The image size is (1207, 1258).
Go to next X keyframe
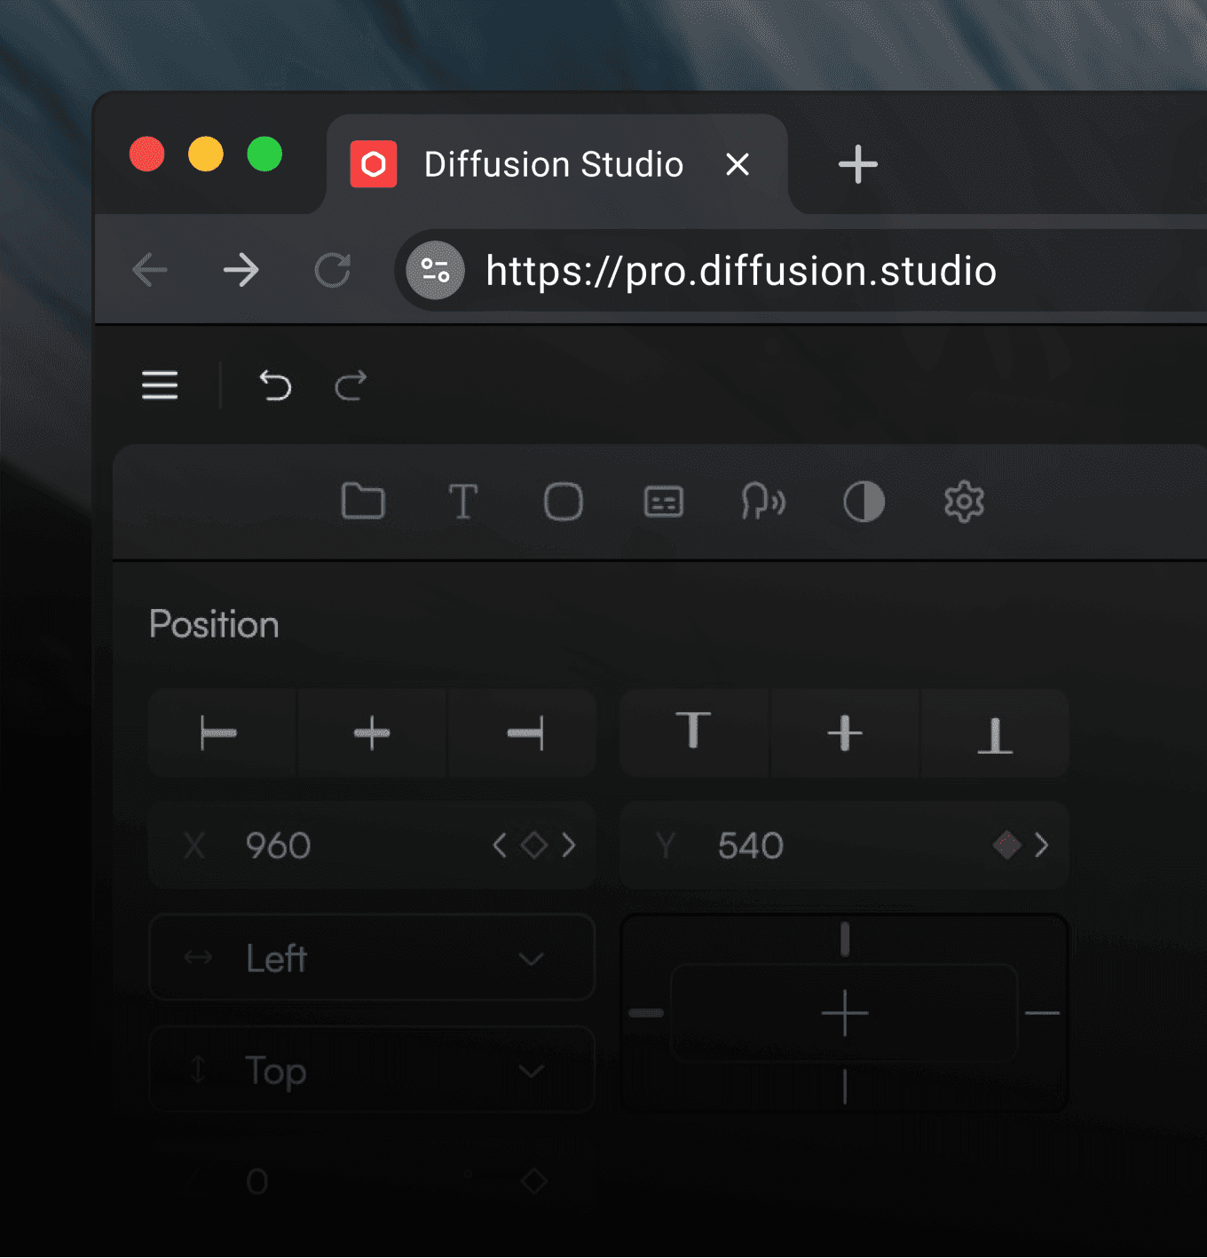[569, 845]
